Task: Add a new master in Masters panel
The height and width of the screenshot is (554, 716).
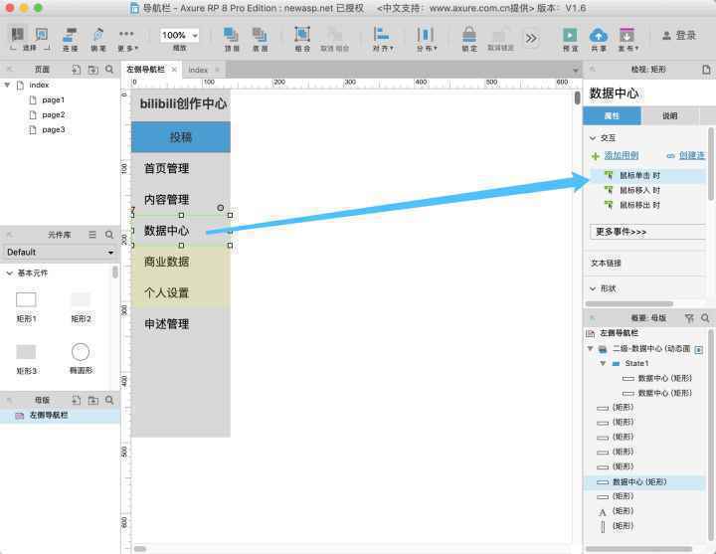Action: point(77,400)
